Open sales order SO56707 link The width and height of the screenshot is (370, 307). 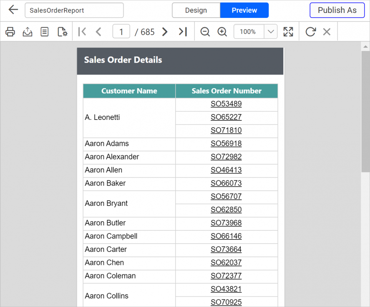(x=226, y=196)
